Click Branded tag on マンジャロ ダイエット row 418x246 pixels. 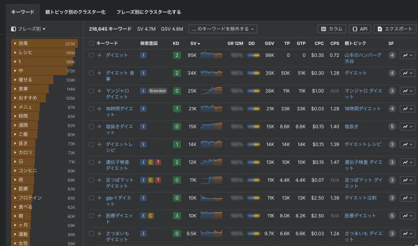click(157, 91)
